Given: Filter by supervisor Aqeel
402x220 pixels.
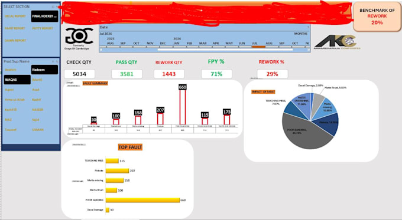Looking at the screenshot, I should tap(9, 90).
